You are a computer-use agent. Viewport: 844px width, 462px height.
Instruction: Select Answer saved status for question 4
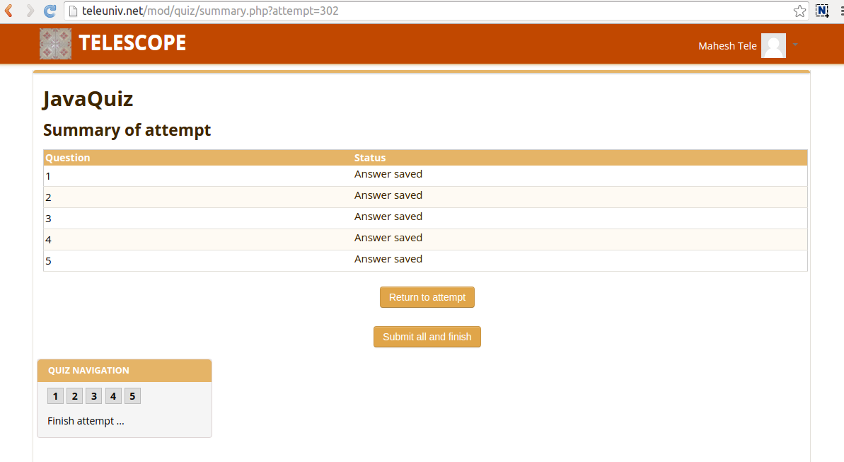pos(388,238)
